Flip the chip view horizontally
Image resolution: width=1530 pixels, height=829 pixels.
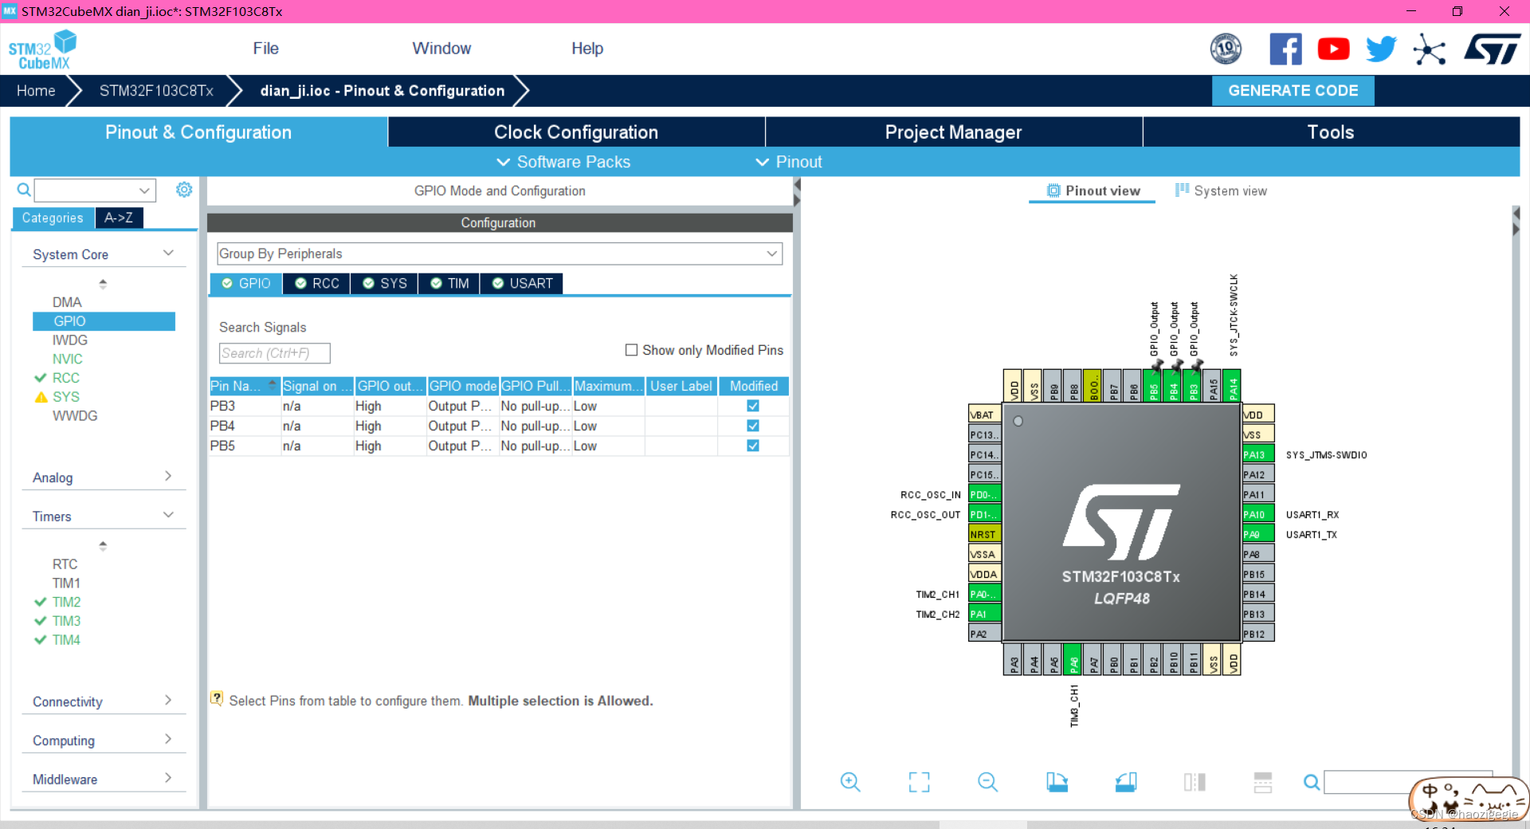pyautogui.click(x=1195, y=782)
